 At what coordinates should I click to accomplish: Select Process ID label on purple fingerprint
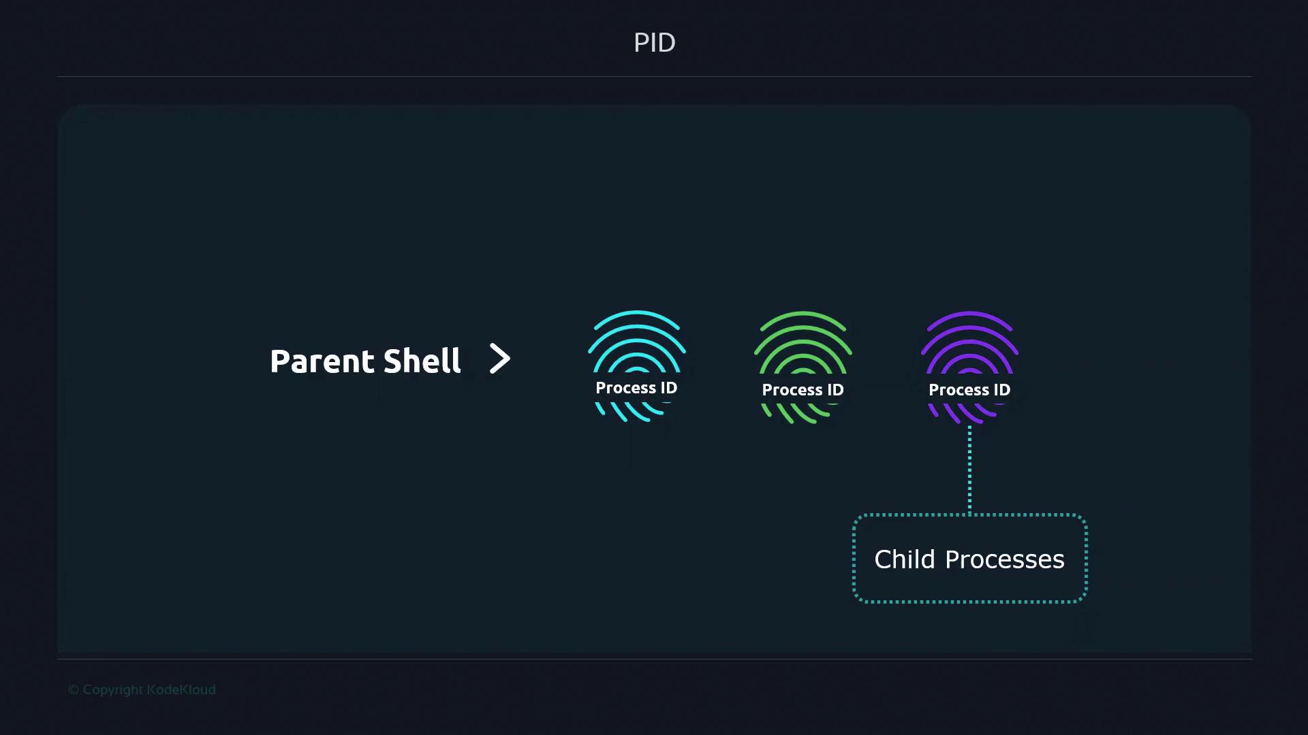[x=969, y=390]
